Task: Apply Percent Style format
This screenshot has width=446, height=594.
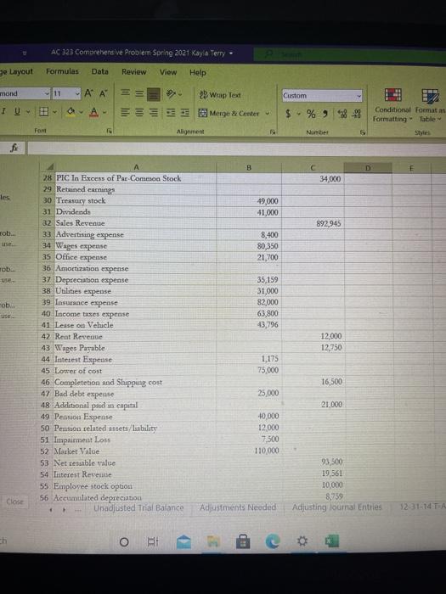Action: coord(311,114)
